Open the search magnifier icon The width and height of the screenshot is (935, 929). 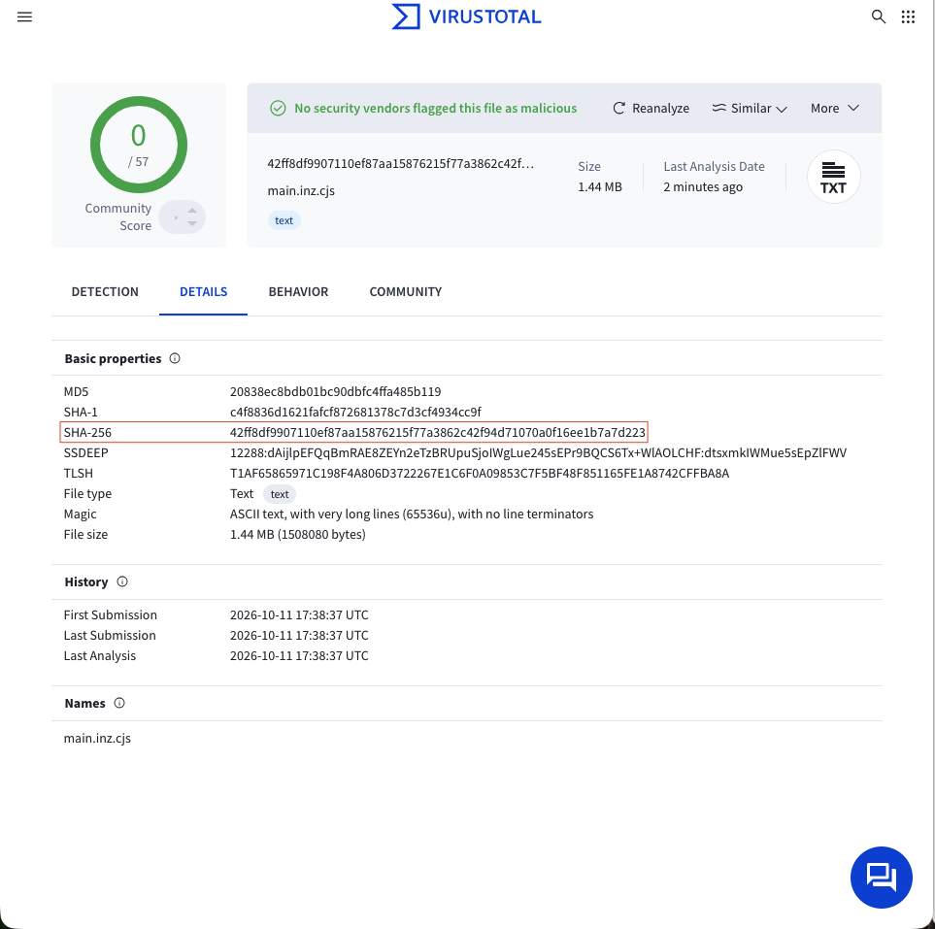click(879, 17)
